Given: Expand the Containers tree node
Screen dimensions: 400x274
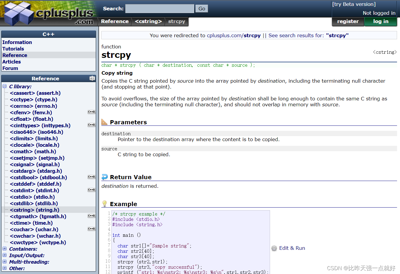Looking at the screenshot, I should [x=4, y=249].
